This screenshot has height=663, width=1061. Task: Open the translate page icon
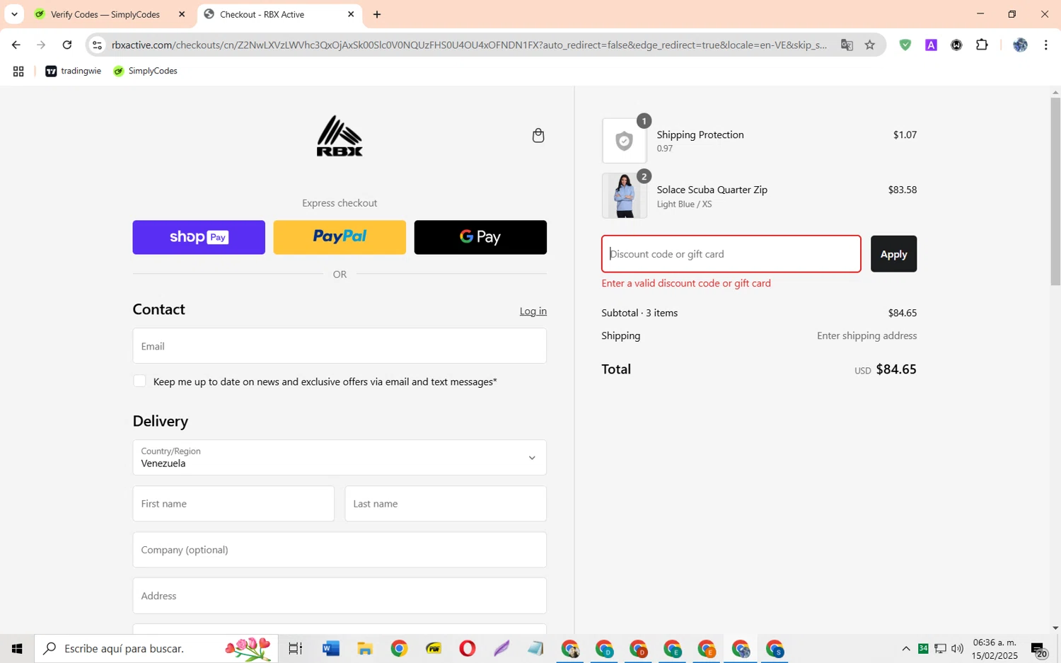point(847,45)
